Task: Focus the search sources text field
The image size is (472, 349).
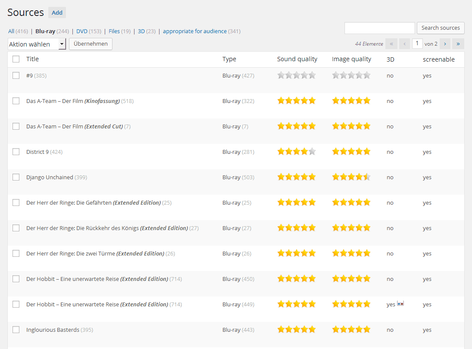Action: click(x=380, y=28)
